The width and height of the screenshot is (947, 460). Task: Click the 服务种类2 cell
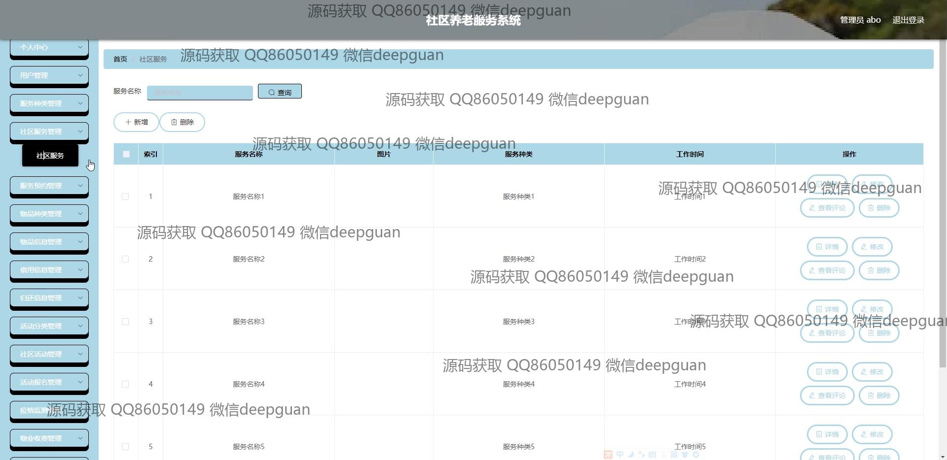pyautogui.click(x=518, y=259)
